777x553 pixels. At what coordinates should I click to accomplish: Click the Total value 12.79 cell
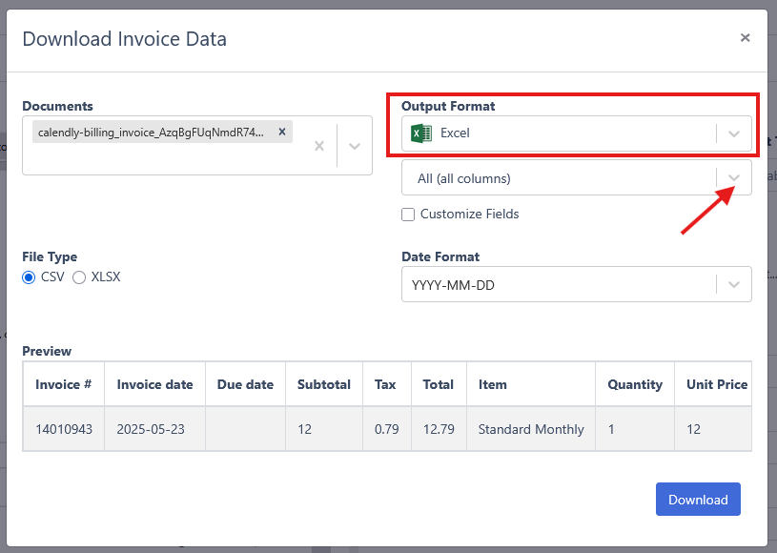[439, 429]
